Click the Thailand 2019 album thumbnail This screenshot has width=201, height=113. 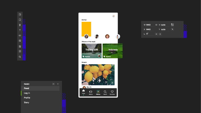(x=92, y=51)
